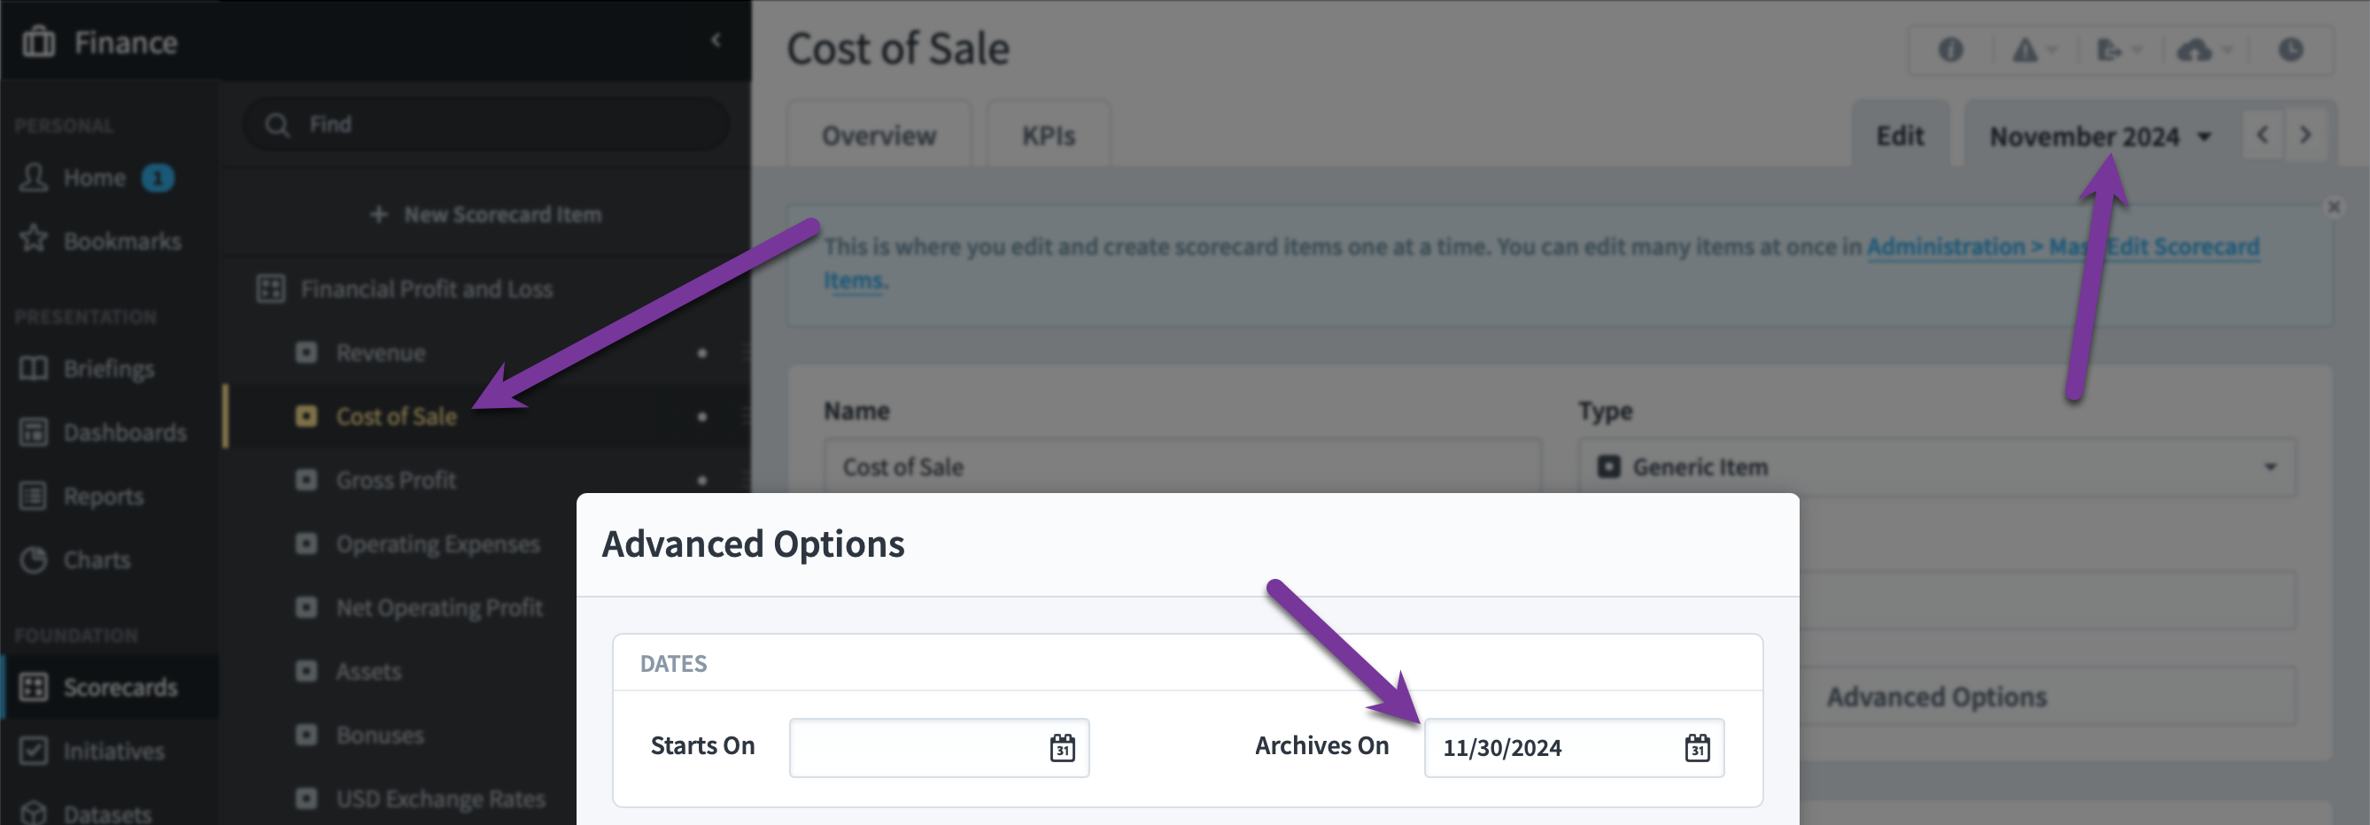The image size is (2370, 825).
Task: Go to previous period arrow
Action: 2262,135
